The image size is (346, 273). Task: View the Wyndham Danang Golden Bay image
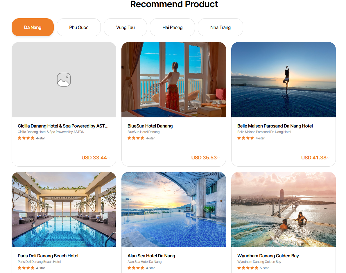284,210
